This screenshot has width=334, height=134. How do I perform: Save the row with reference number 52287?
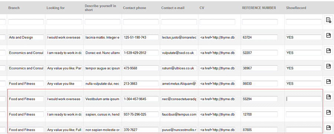click(328, 51)
